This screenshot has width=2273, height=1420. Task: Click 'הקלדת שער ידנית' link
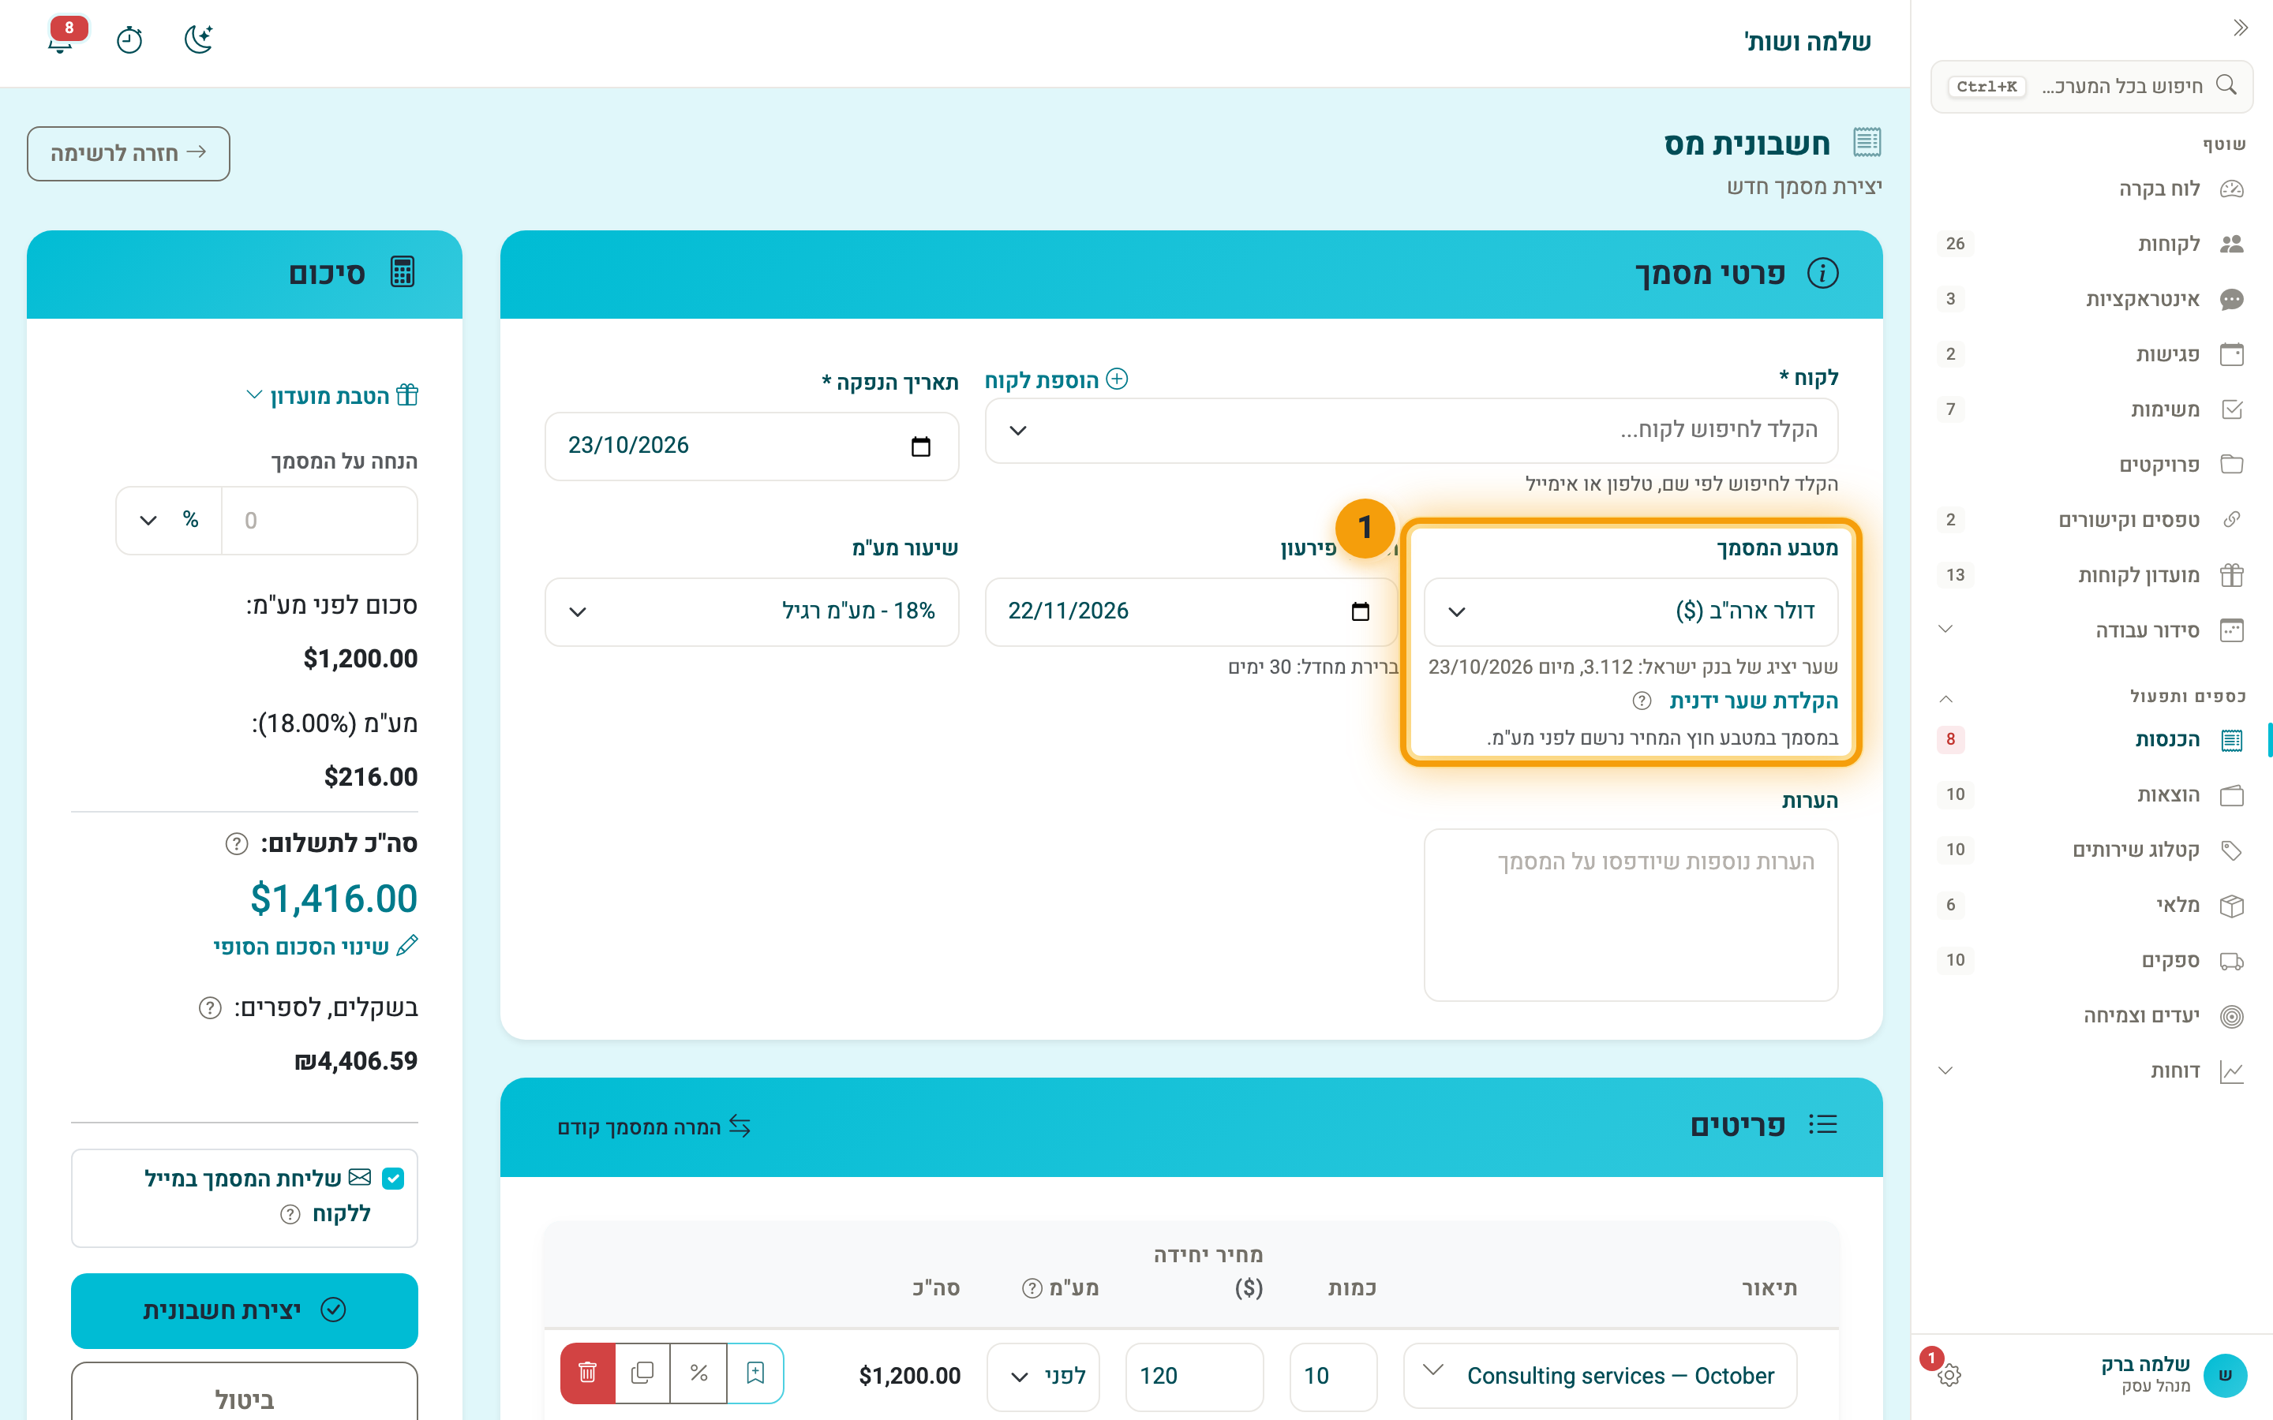tap(1753, 701)
